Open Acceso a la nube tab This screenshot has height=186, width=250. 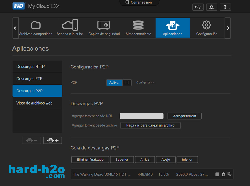[70, 28]
